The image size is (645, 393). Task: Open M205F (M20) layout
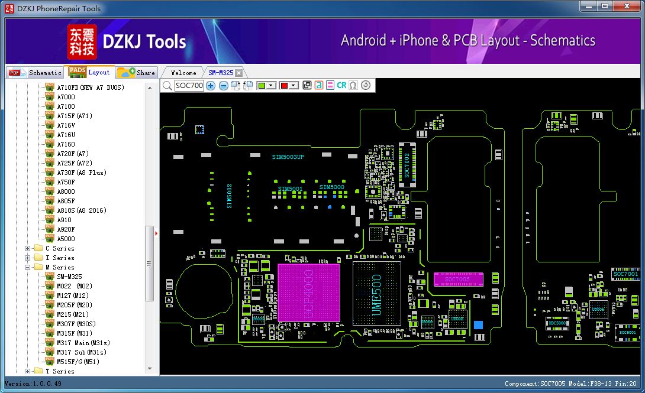(74, 305)
